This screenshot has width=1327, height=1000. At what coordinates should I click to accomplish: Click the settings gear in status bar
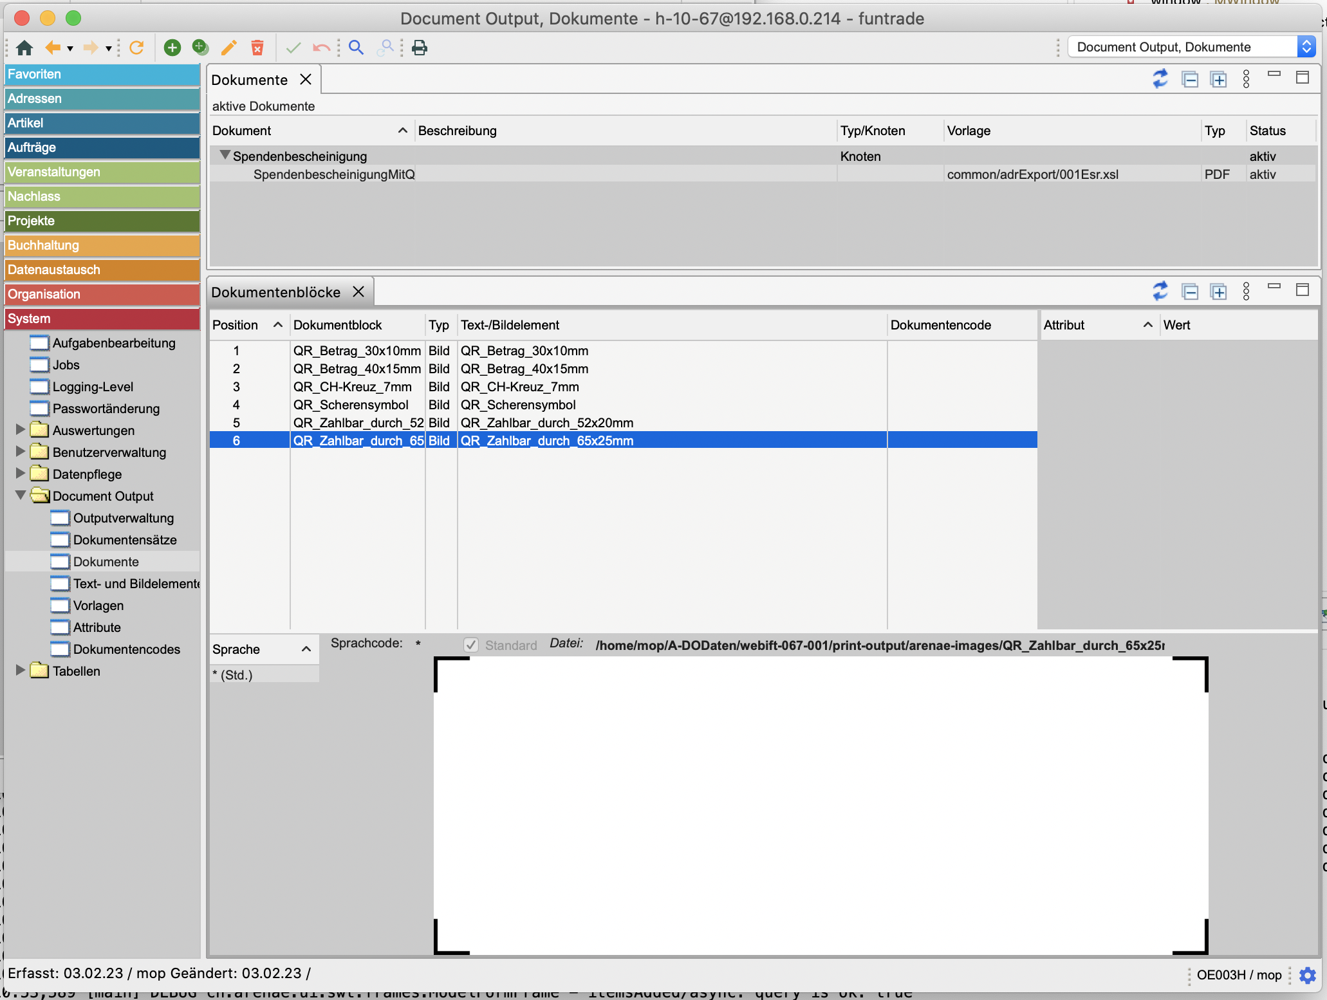pyautogui.click(x=1307, y=975)
